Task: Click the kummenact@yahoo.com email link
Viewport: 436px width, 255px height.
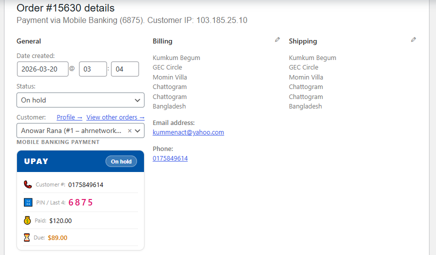Action: (x=188, y=132)
